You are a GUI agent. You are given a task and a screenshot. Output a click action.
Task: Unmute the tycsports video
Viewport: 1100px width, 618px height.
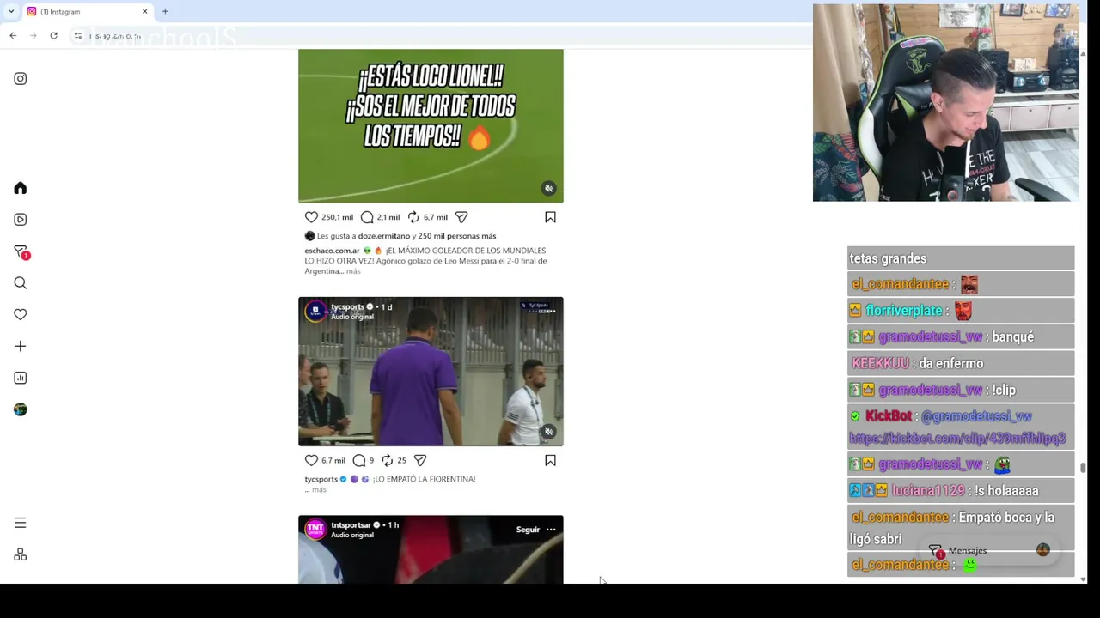coord(548,432)
